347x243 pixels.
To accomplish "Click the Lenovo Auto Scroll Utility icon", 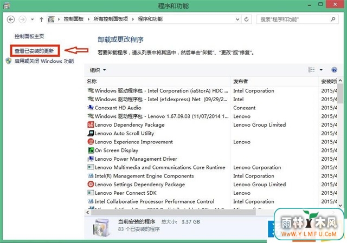I will 91,133.
